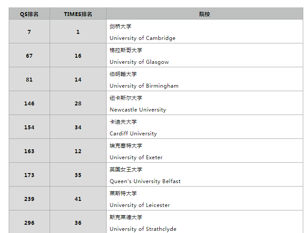The height and width of the screenshot is (233, 305).
Task: Select the University of Cambridge text
Action: (142, 38)
